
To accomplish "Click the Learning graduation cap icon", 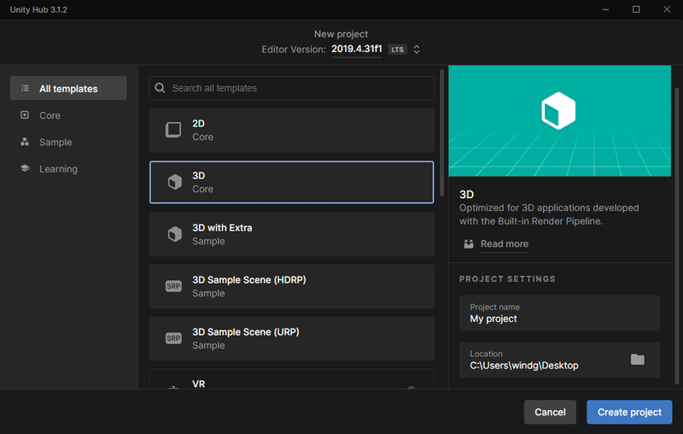I will click(25, 168).
